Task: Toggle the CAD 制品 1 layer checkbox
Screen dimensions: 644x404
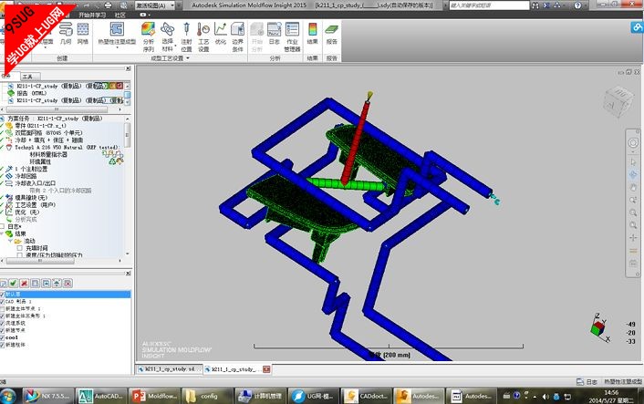Action: 2,302
